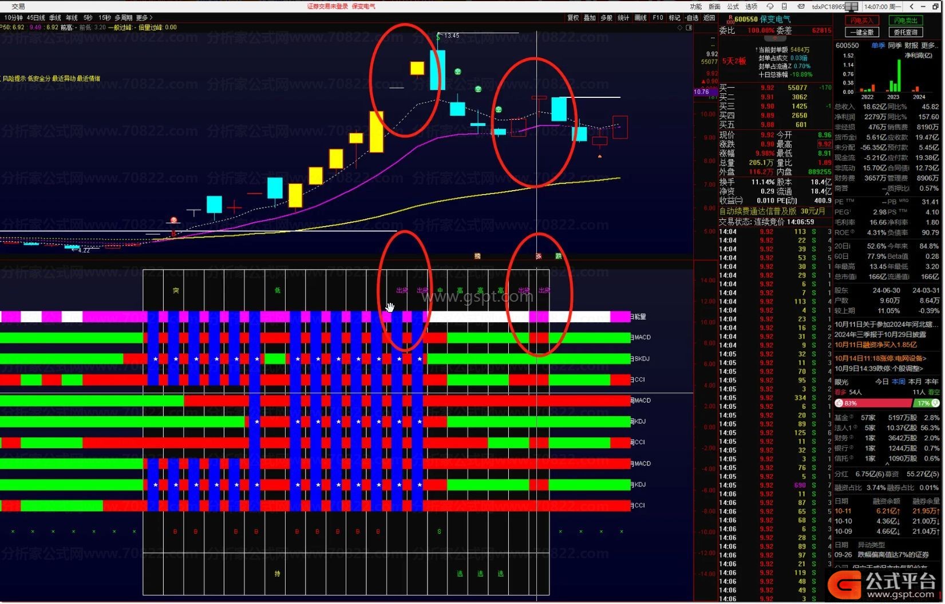Switch chart to 季线 period

pos(56,18)
